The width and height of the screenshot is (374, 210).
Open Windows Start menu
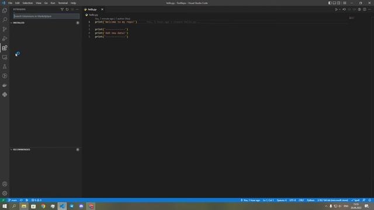click(x=5, y=206)
